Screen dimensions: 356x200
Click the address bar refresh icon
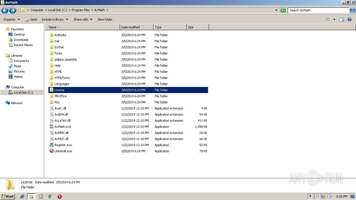tap(283, 10)
